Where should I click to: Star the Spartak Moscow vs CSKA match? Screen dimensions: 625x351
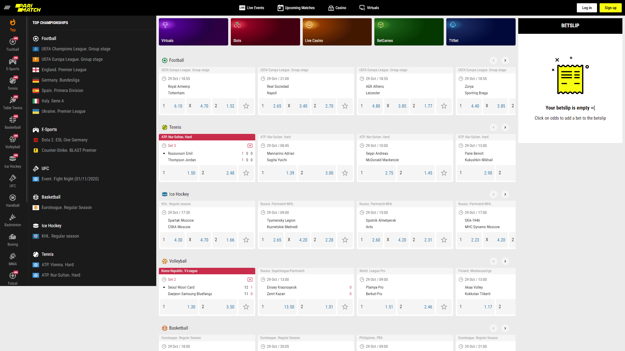[246, 240]
